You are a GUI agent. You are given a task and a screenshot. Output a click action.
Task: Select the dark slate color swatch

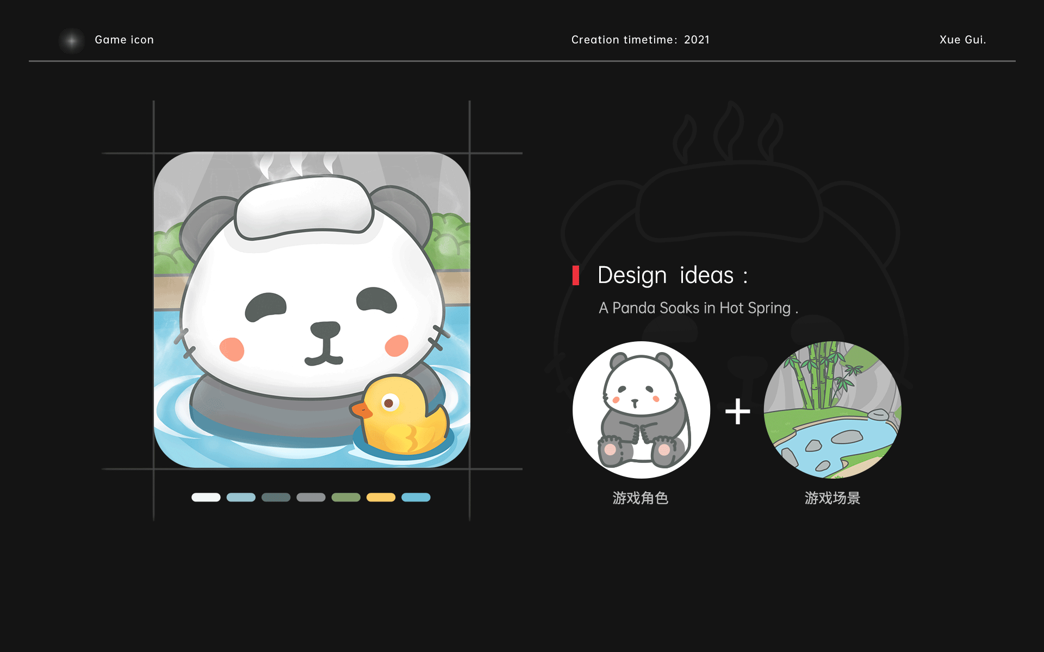coord(276,497)
